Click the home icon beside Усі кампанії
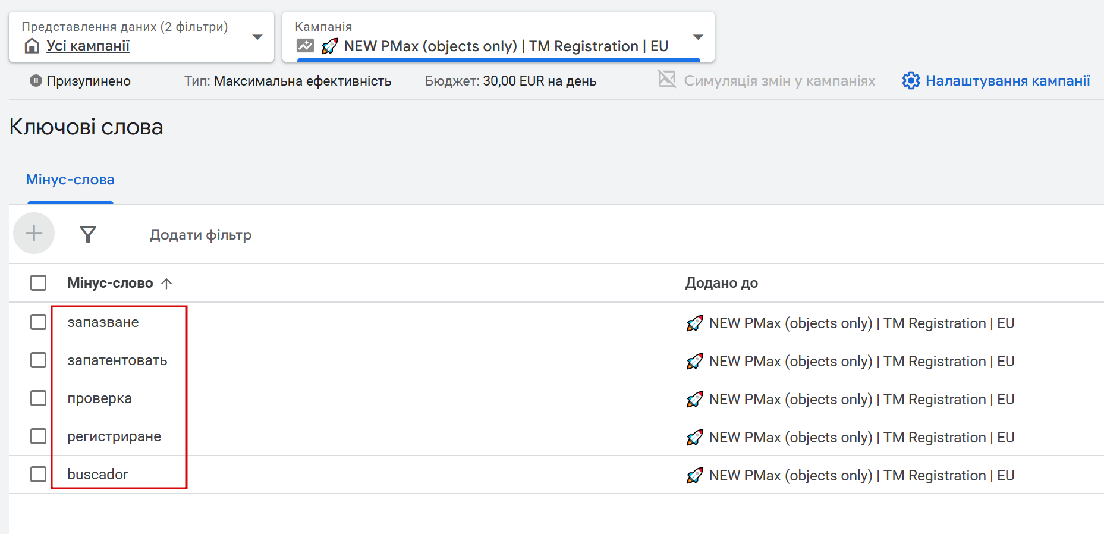1104x534 pixels. (32, 46)
